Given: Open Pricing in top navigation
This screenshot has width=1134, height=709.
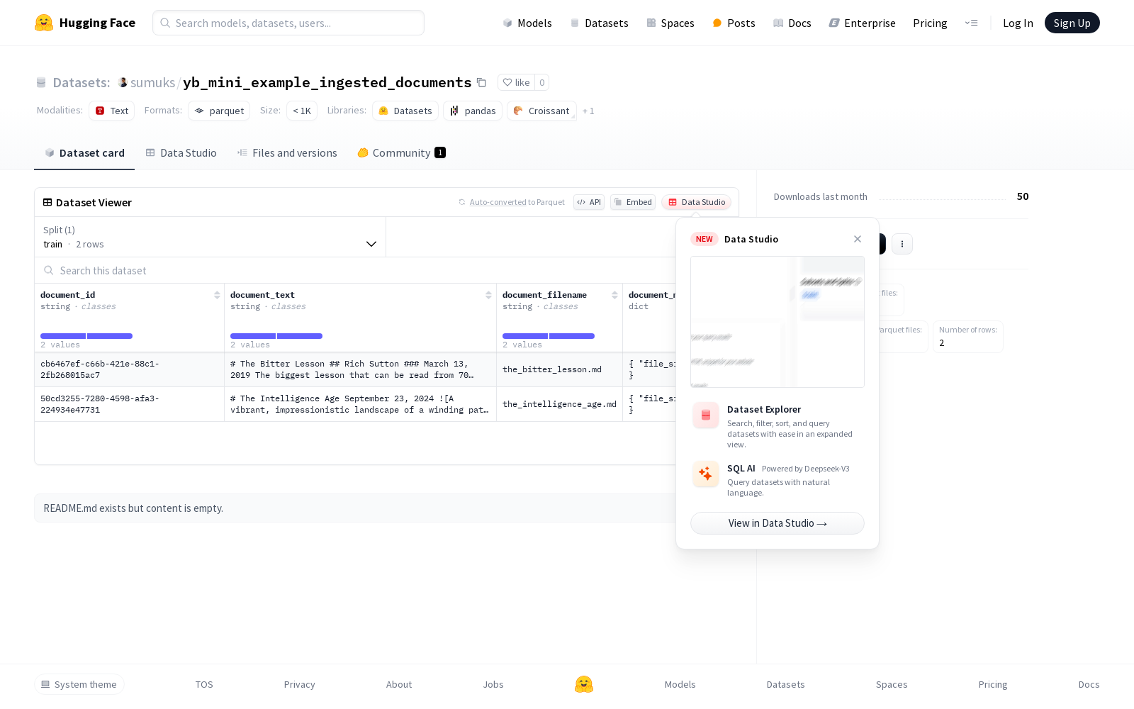Looking at the screenshot, I should [x=930, y=23].
